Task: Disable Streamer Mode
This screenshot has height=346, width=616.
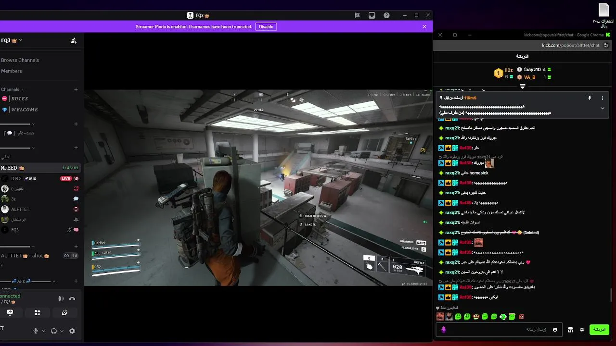Action: tap(266, 27)
